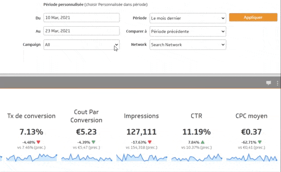The width and height of the screenshot is (281, 172).
Task: Open the comment bubble icon
Action: coord(268,83)
